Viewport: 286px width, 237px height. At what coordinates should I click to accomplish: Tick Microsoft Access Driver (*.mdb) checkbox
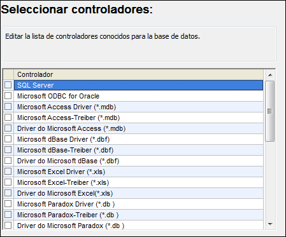point(8,107)
